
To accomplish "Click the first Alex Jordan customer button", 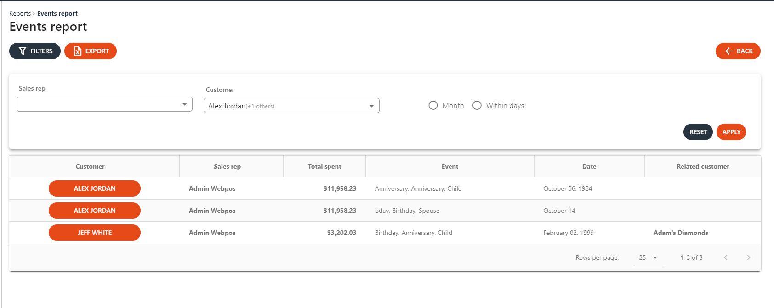I will 95,188.
